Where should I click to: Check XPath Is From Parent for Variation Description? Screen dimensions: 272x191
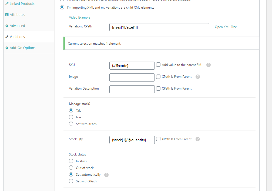pyautogui.click(x=158, y=89)
